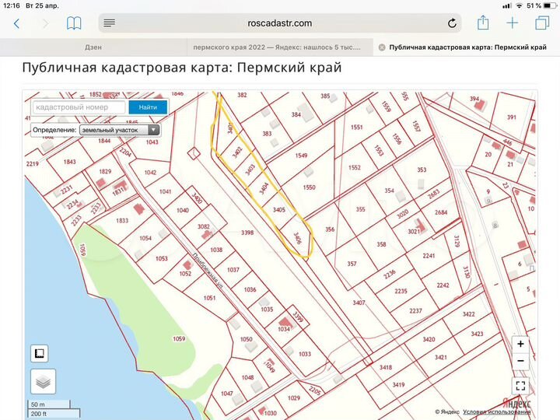Select parcel 3407 on the map

(x=359, y=303)
